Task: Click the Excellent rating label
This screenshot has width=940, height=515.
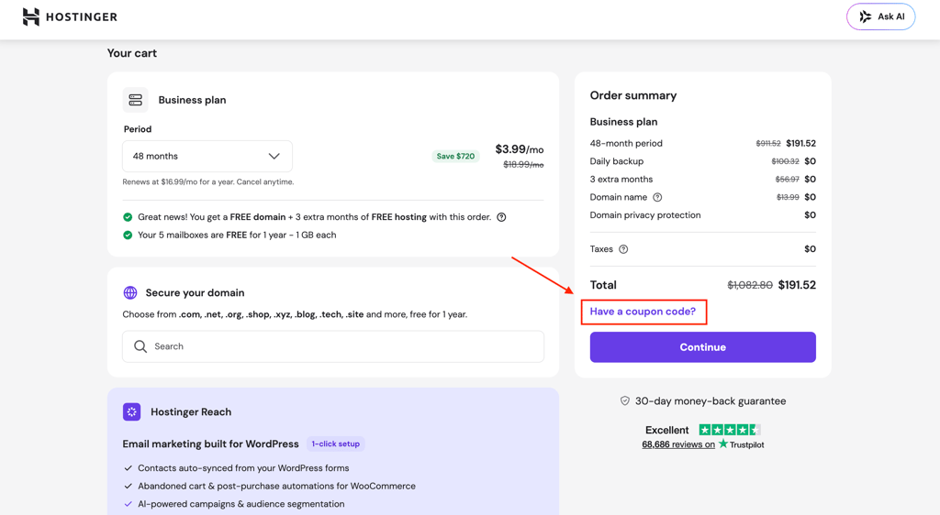Action: pos(666,430)
